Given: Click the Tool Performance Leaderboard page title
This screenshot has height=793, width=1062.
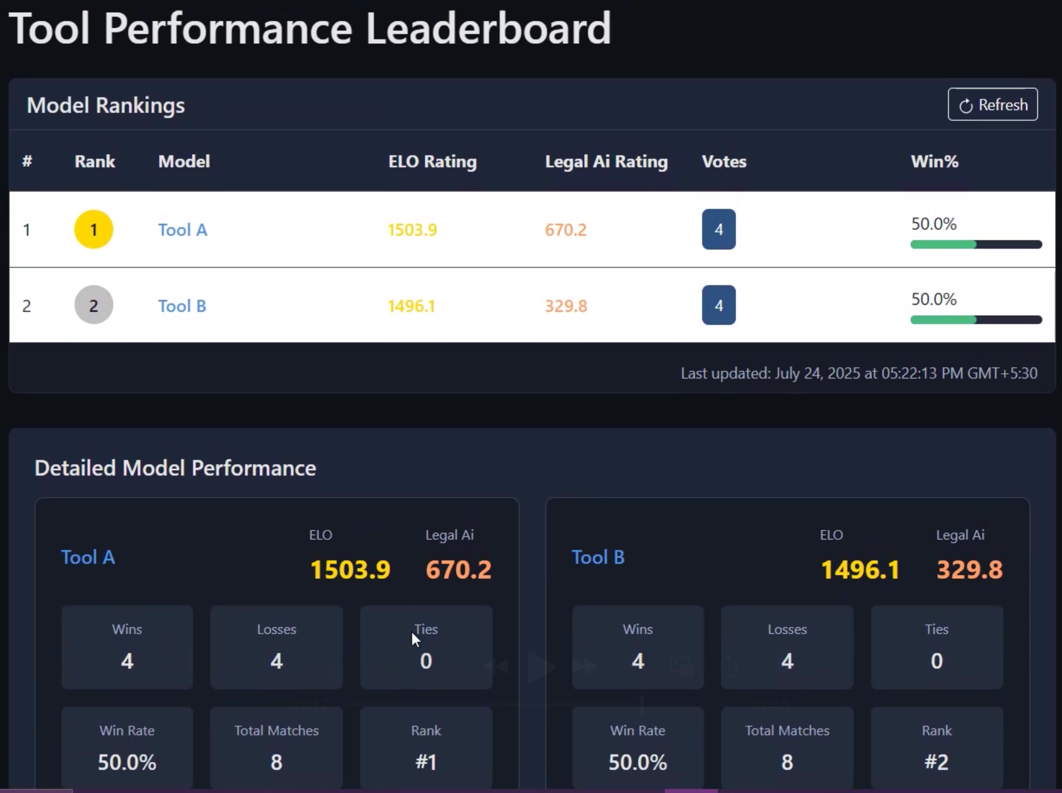Looking at the screenshot, I should (310, 28).
